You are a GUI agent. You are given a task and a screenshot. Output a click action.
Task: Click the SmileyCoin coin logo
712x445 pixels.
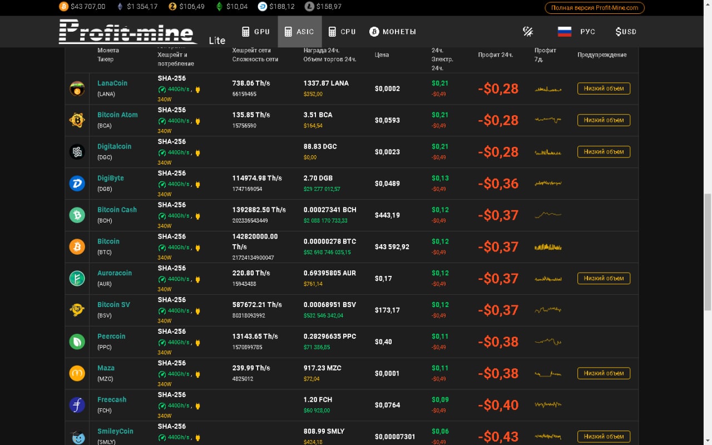(77, 437)
